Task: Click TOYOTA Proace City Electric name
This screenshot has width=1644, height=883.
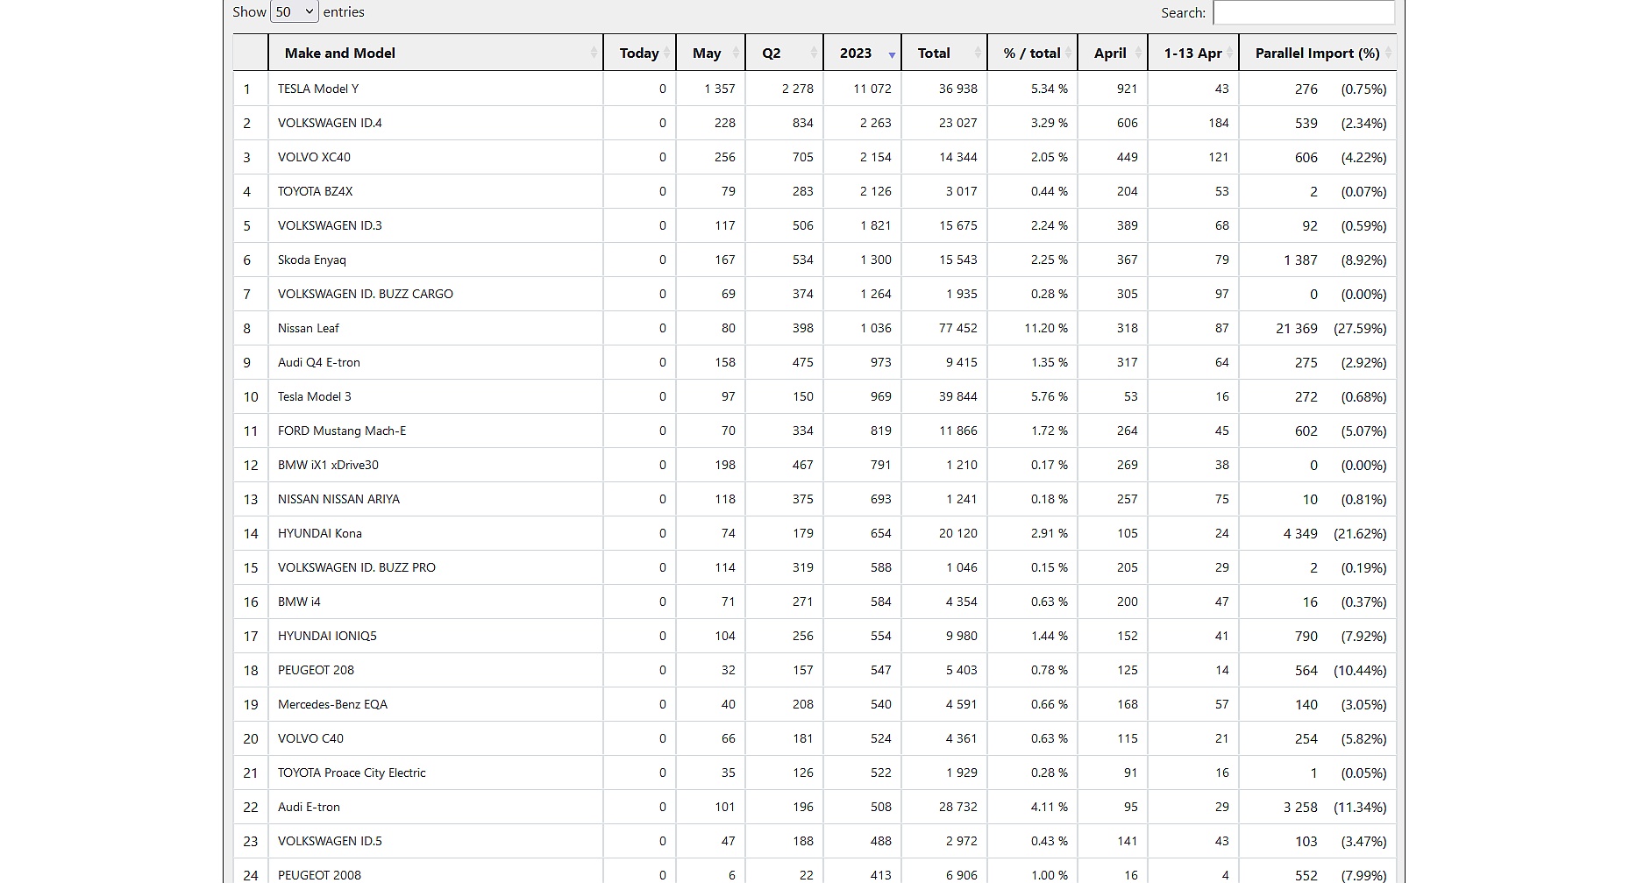Action: [x=352, y=773]
